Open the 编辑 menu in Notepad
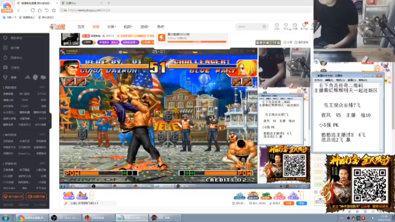 coord(329,80)
